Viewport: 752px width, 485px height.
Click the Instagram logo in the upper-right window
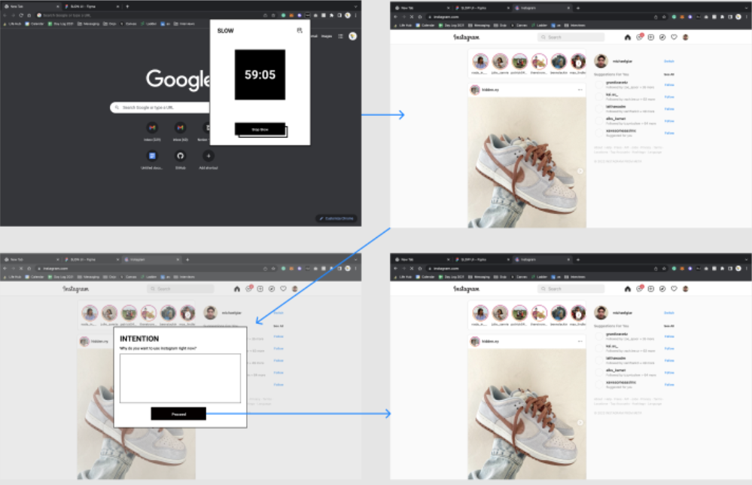tap(466, 37)
